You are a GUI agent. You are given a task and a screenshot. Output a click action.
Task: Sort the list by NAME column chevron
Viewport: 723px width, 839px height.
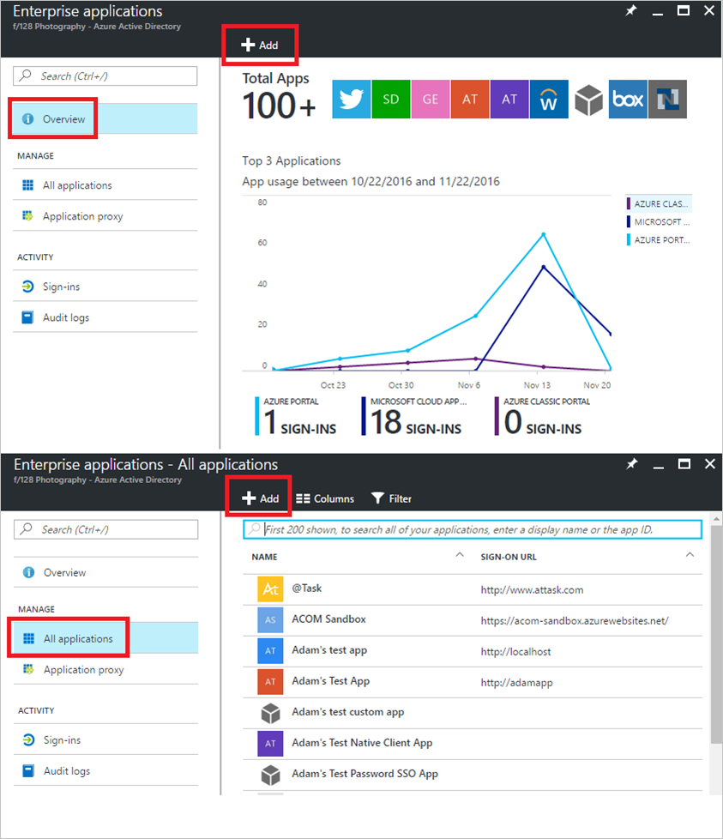[460, 555]
